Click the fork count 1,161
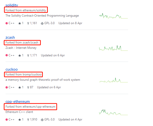This screenshot has width=153, height=126. (x=34, y=23)
